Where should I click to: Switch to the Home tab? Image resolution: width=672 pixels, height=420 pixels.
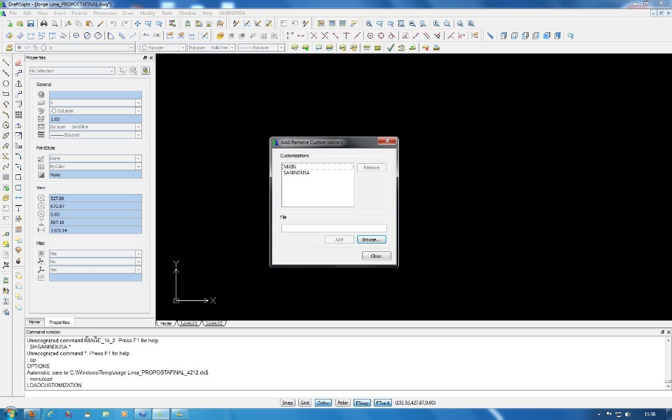(x=35, y=322)
